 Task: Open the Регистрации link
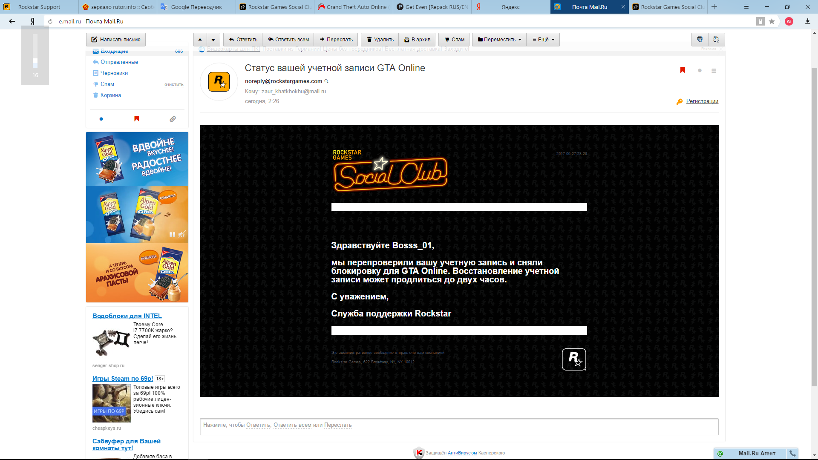tap(702, 101)
